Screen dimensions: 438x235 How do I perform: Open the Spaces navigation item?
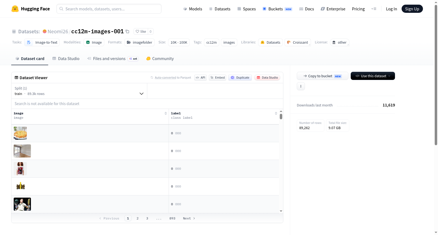pyautogui.click(x=247, y=9)
